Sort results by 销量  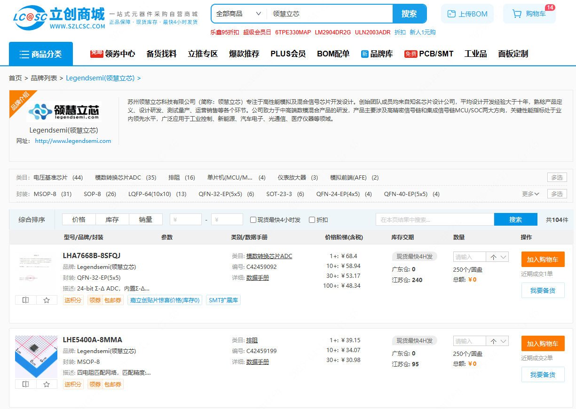click(x=146, y=220)
